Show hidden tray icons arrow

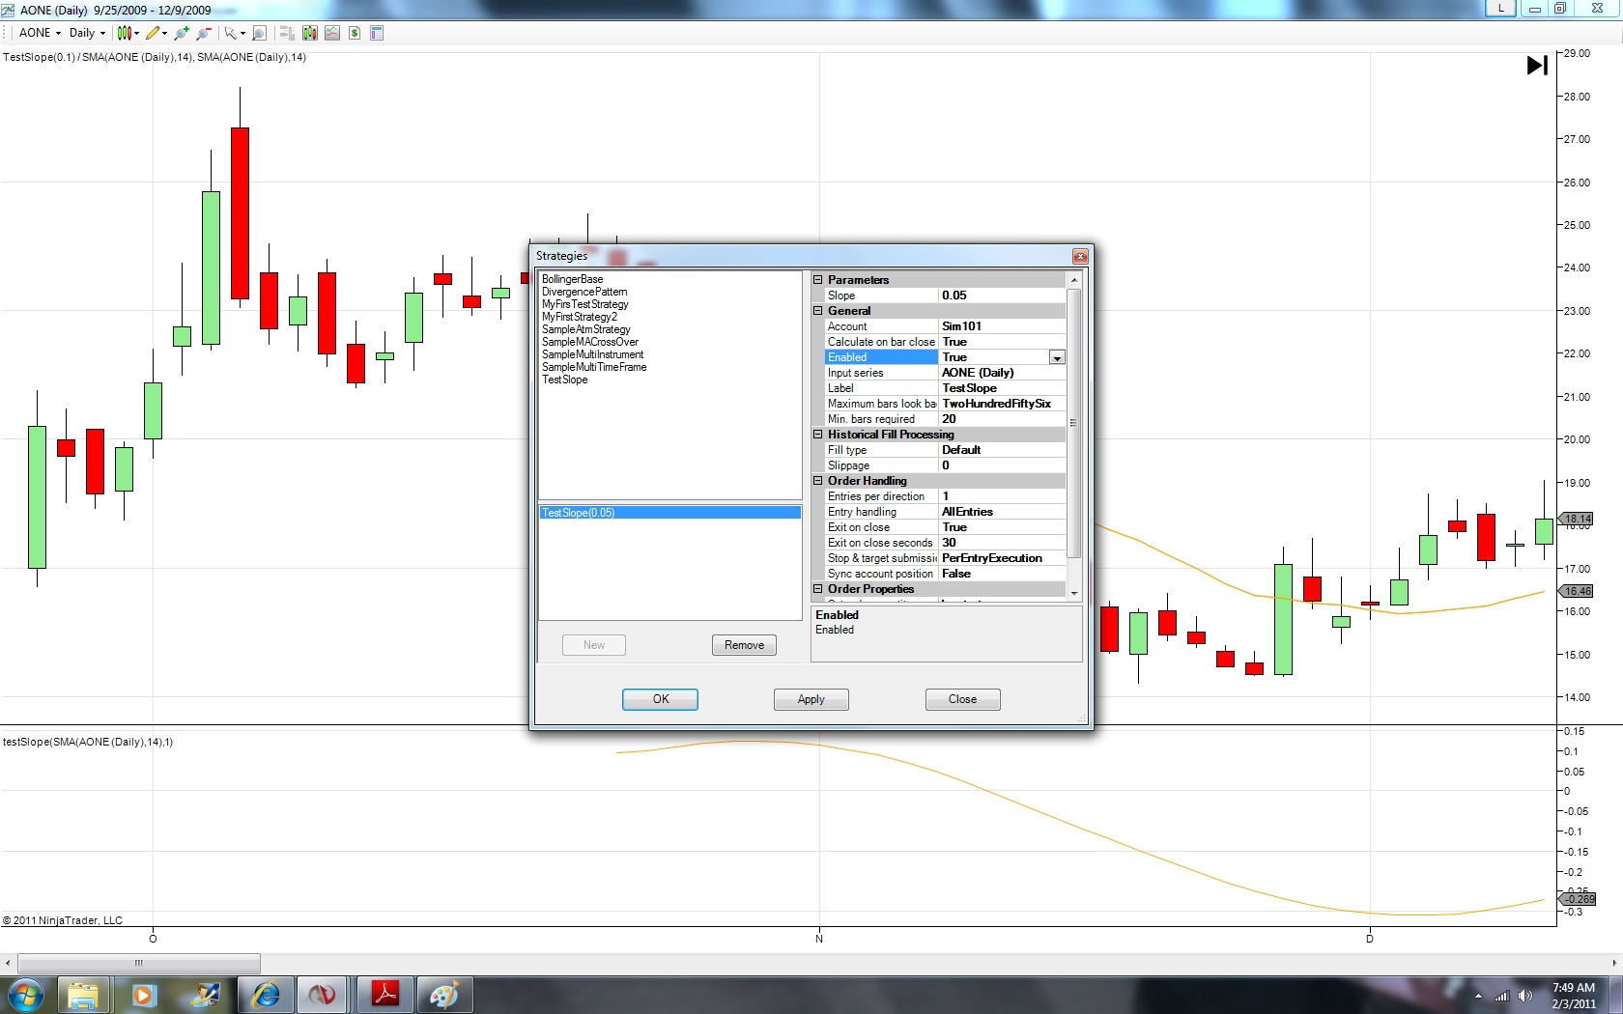1478,996
